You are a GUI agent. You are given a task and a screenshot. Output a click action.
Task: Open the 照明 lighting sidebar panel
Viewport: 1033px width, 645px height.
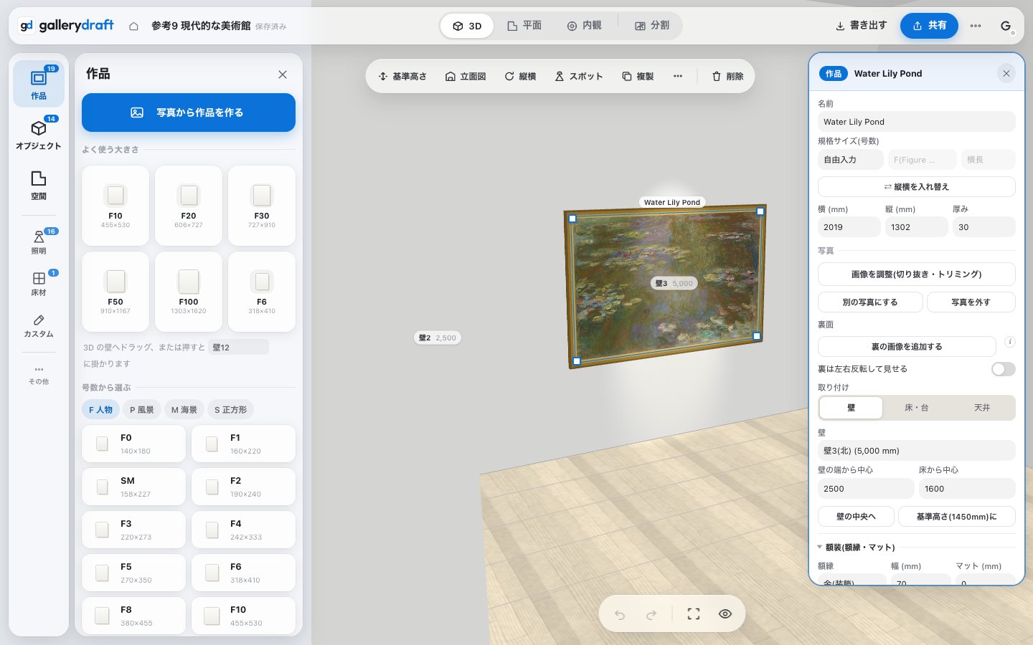click(39, 242)
